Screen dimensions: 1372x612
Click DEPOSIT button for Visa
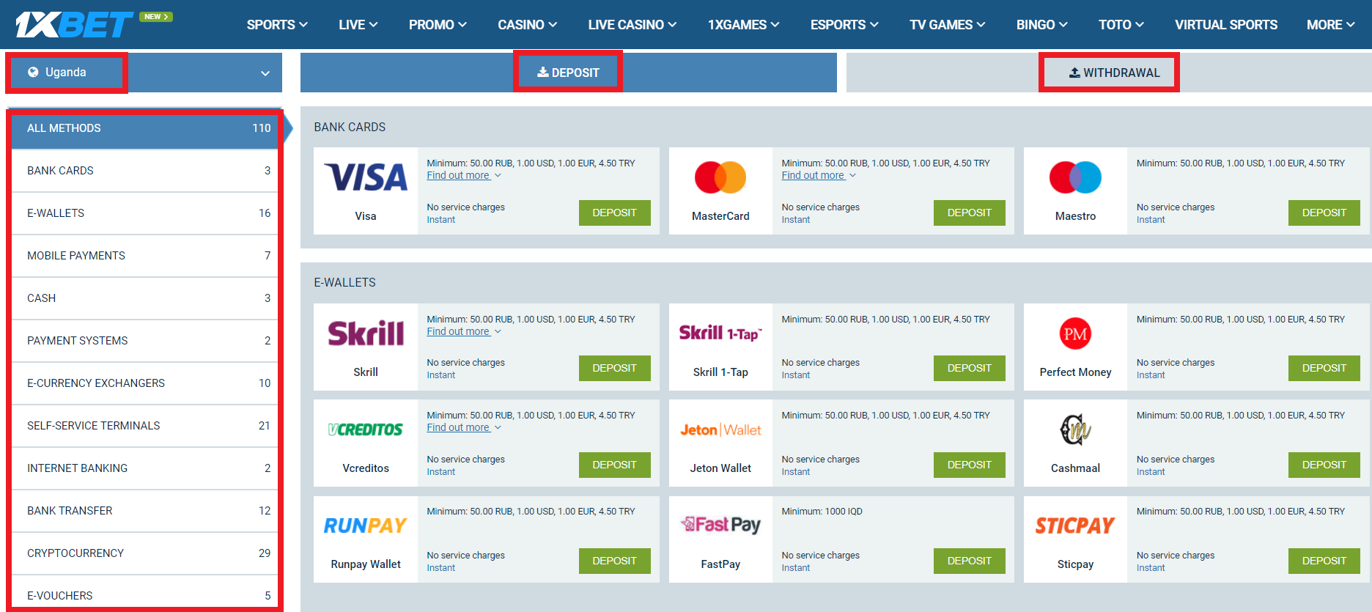click(x=614, y=213)
